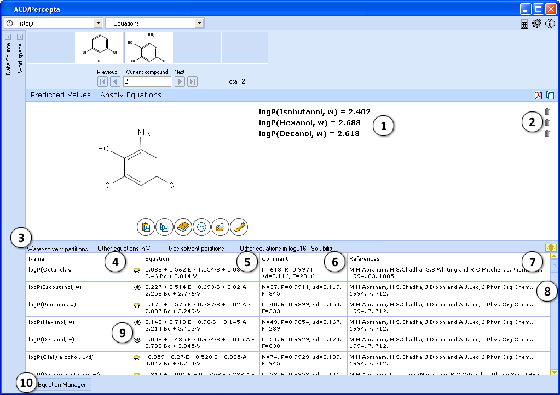560x395 pixels.
Task: Expand the Data Source side panel
Action: coord(8,37)
